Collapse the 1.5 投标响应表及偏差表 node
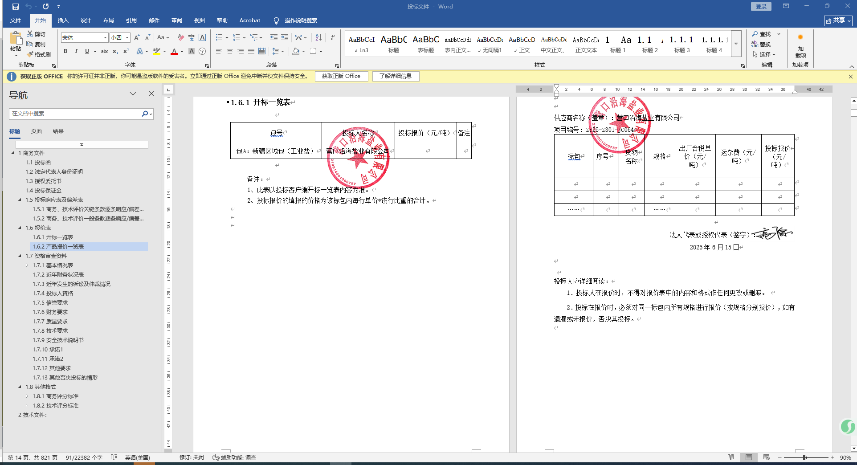The width and height of the screenshot is (857, 465). pos(20,200)
